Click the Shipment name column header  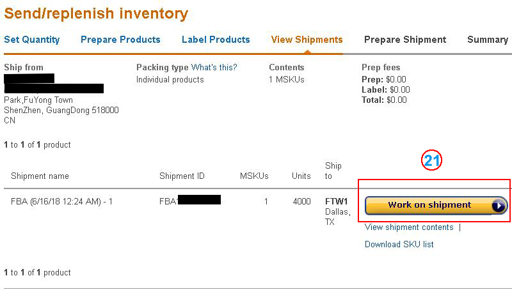pos(40,176)
